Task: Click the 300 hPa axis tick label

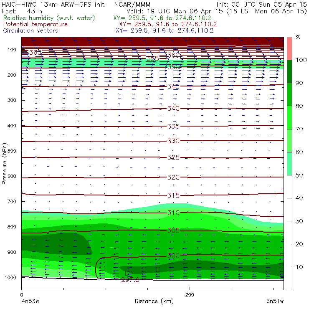Action: [12, 100]
